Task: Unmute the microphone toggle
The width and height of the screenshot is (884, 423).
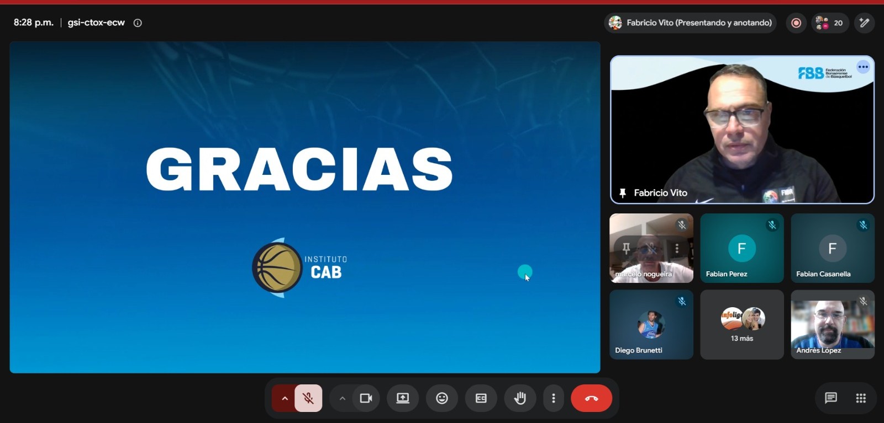Action: coord(308,398)
